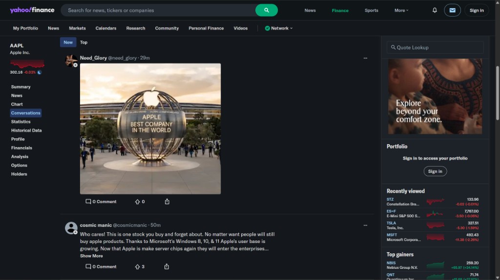Click the Need_Glory username
Viewport: 500px width, 280px height.
93,58
